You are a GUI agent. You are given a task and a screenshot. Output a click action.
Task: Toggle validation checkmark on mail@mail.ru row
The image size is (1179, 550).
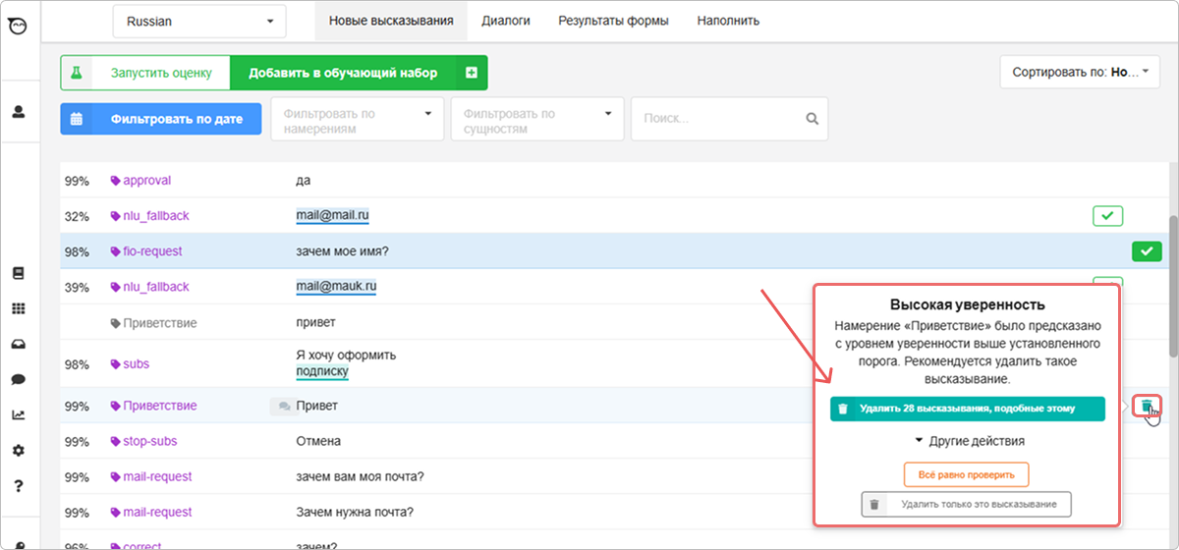point(1107,216)
